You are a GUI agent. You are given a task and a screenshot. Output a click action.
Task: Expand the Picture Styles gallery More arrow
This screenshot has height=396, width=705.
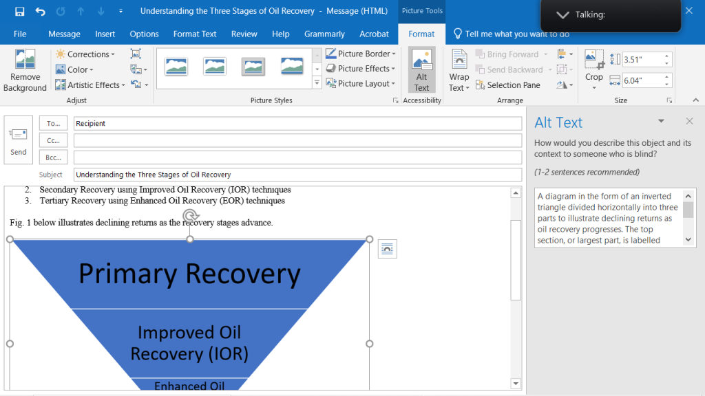point(317,83)
